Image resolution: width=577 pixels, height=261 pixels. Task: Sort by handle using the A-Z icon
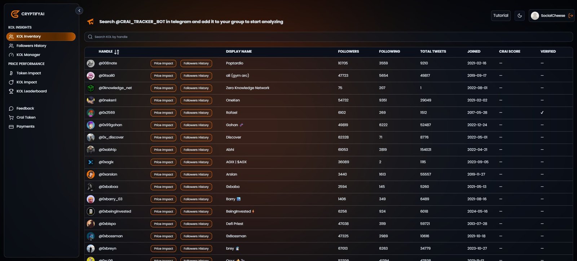[x=116, y=52]
